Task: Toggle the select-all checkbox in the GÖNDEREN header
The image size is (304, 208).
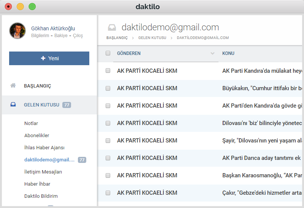Action: [x=108, y=53]
